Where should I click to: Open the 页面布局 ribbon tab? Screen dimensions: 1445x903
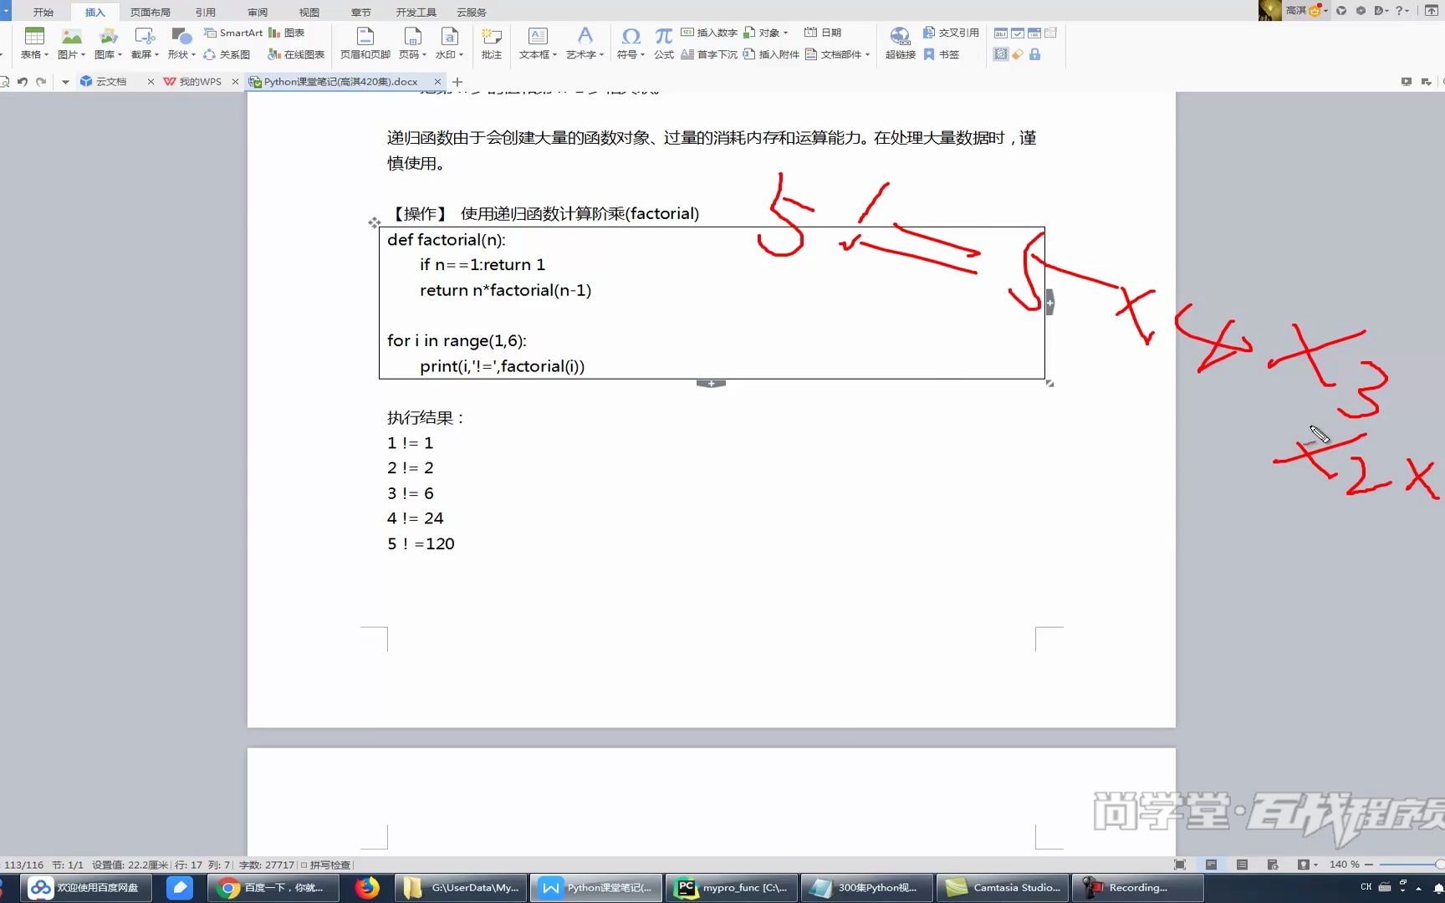[x=150, y=12]
